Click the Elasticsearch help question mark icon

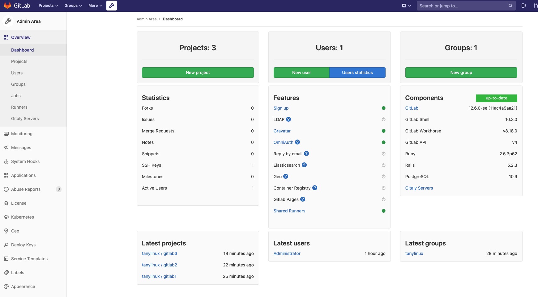click(x=304, y=165)
